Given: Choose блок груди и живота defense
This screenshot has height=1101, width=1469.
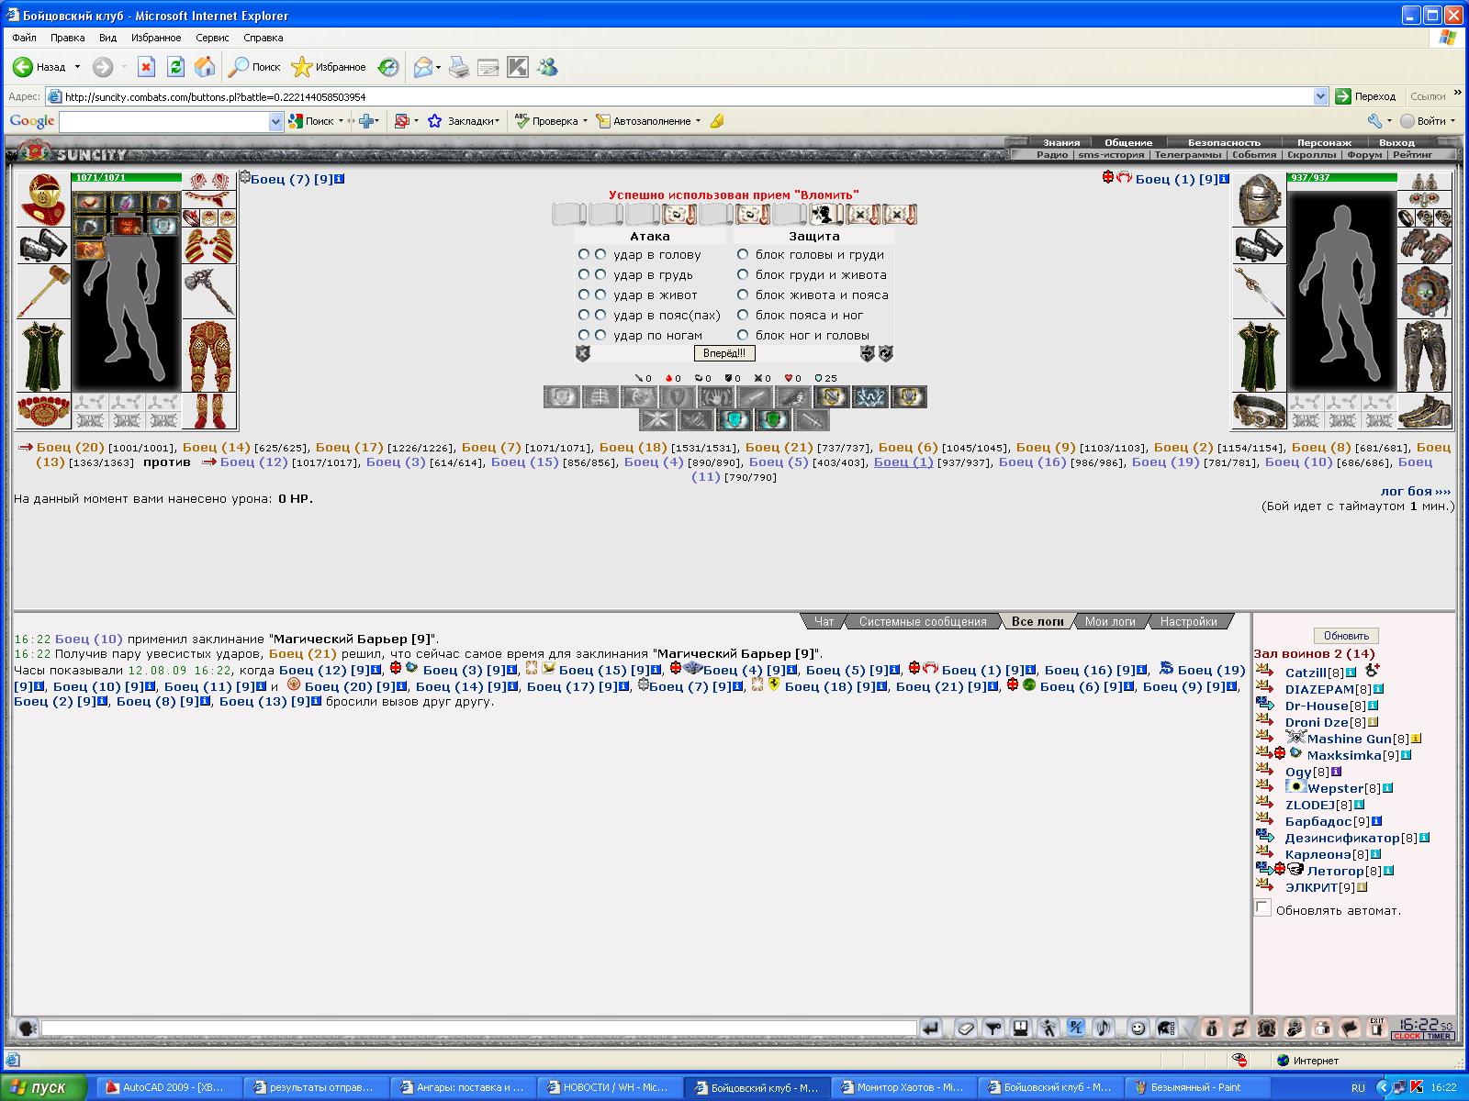Looking at the screenshot, I should (x=743, y=274).
